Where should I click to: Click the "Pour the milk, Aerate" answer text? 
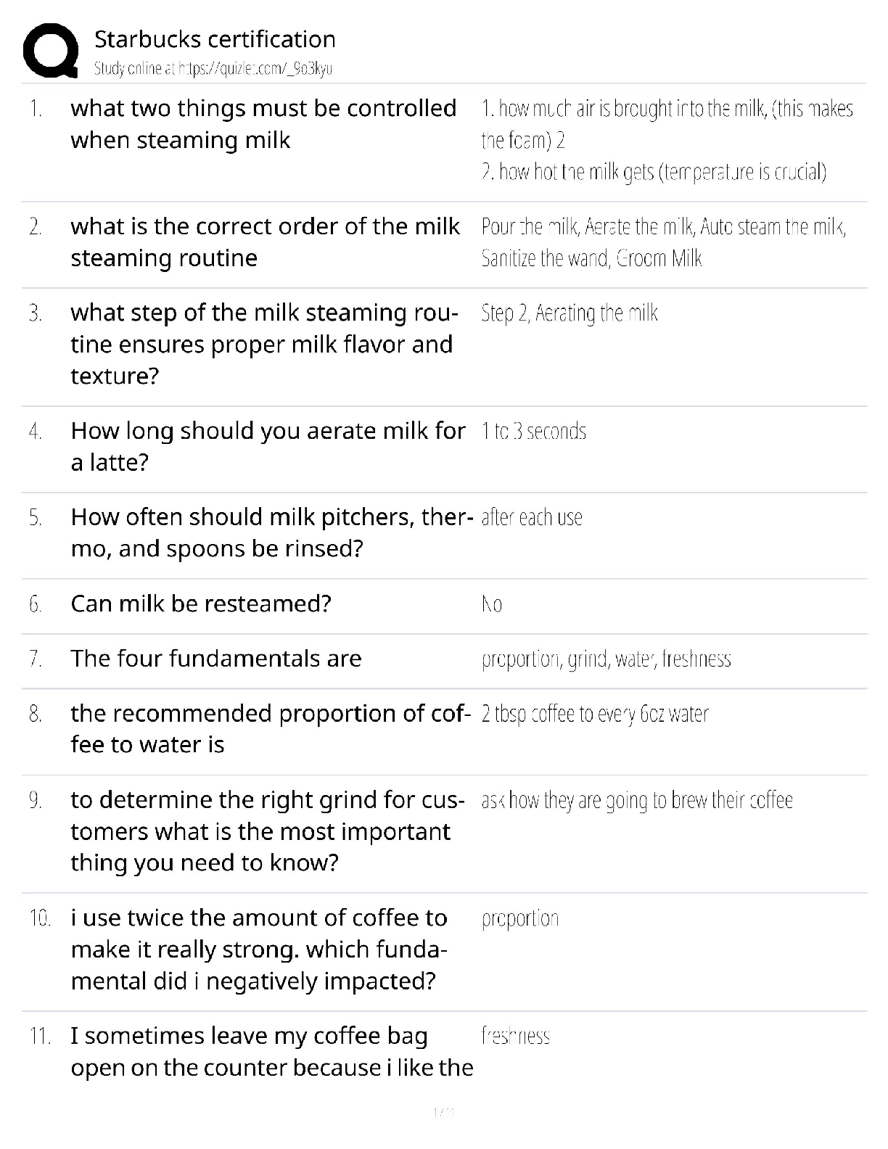[x=663, y=242]
